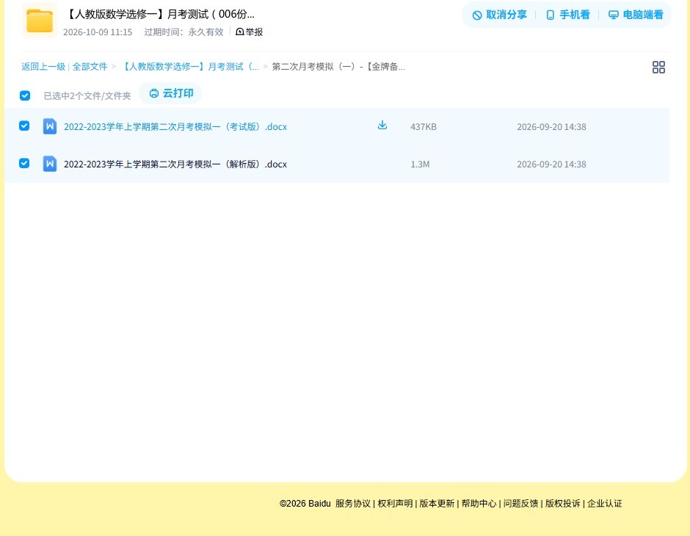Screen dimensions: 690x536
Task: Toggle the select-all files checkbox
Action: 25,95
